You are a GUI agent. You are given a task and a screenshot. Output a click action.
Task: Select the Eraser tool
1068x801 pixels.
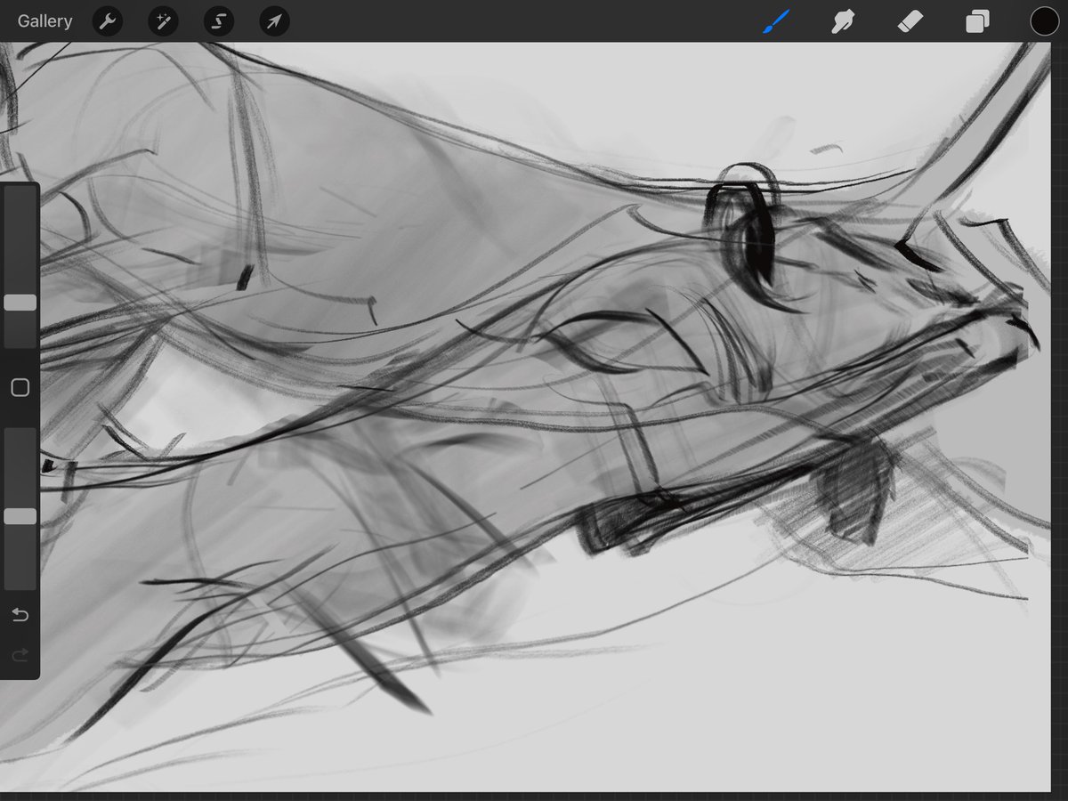click(x=910, y=21)
